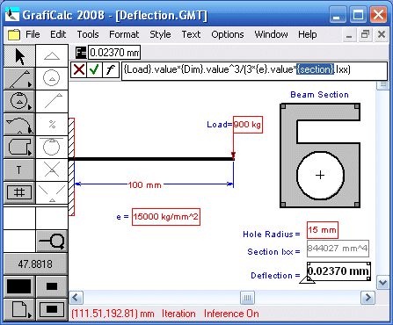The width and height of the screenshot is (393, 325).
Task: Click the circular hole in beam section
Action: (x=320, y=176)
